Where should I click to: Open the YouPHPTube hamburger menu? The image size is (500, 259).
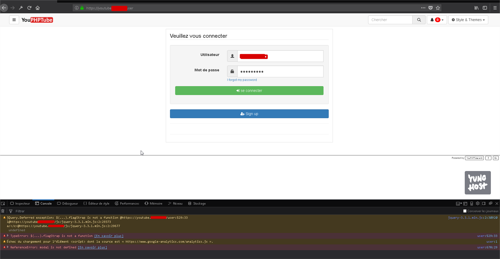(x=14, y=20)
